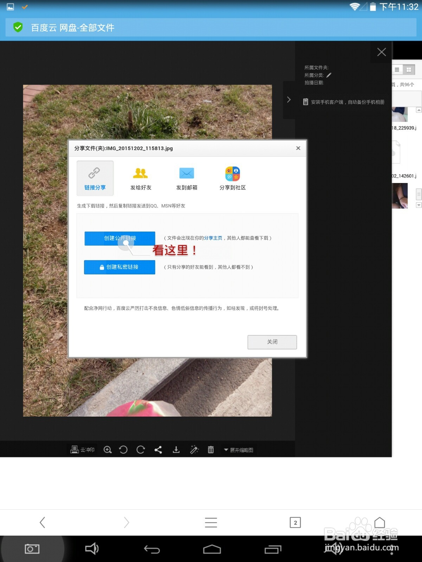Select the 链接分享 share tab

95,178
